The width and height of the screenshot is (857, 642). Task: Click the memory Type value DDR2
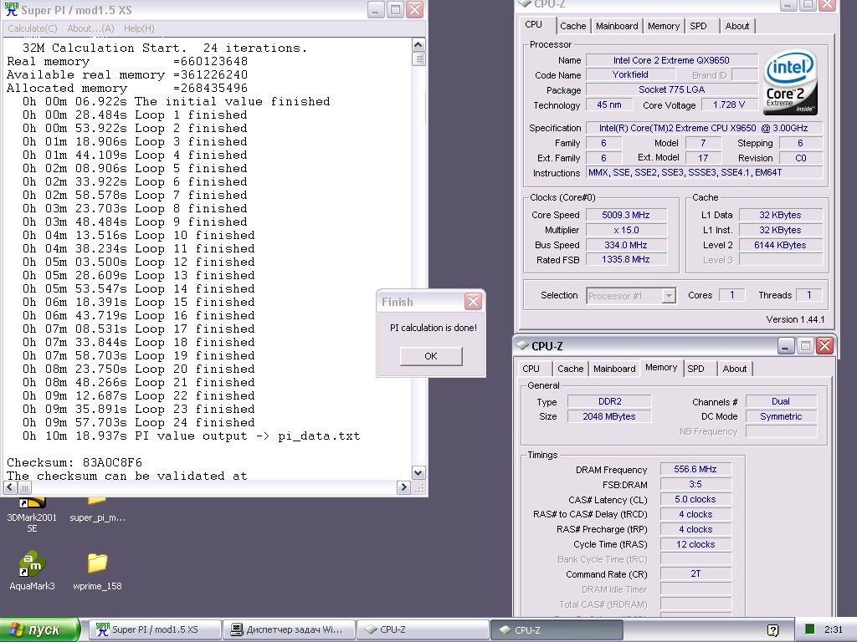click(609, 401)
